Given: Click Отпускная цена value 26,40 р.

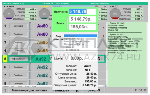Looking at the screenshot, I should pyautogui.click(x=91, y=74).
